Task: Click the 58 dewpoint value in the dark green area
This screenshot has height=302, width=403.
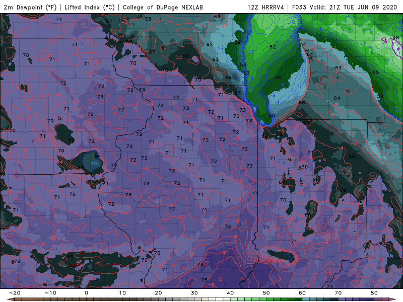Action: 278,78
